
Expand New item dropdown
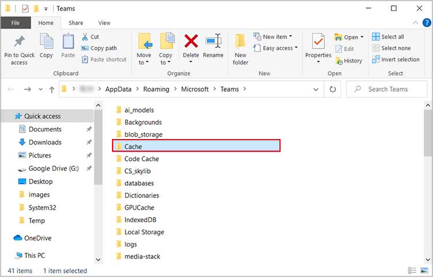(290, 36)
